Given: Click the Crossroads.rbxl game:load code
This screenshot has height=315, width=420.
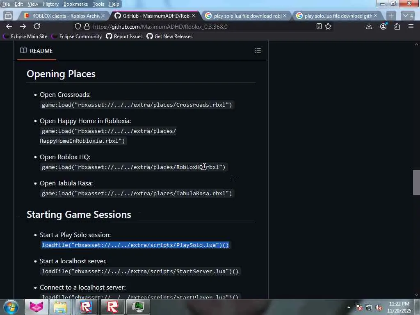Looking at the screenshot, I should [137, 105].
